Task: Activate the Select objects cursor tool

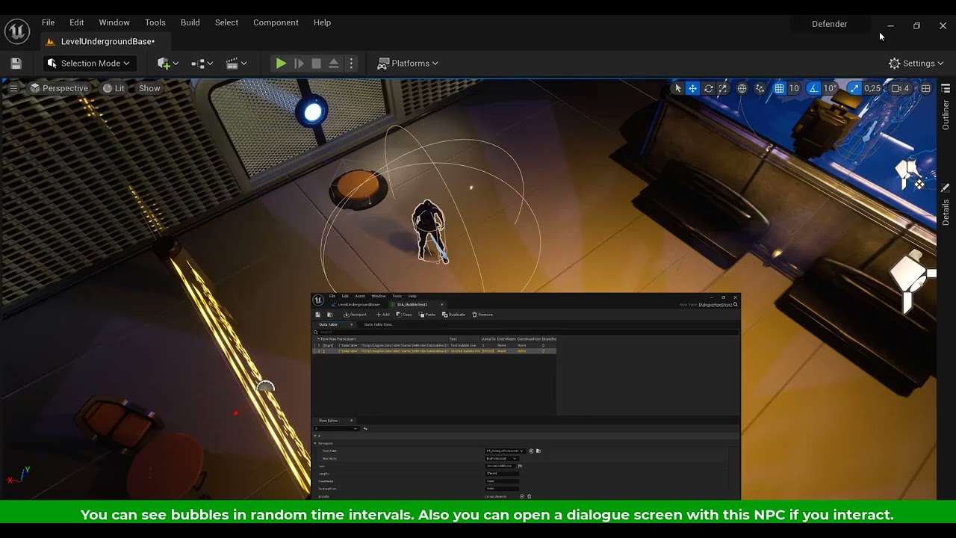Action: pyautogui.click(x=678, y=88)
